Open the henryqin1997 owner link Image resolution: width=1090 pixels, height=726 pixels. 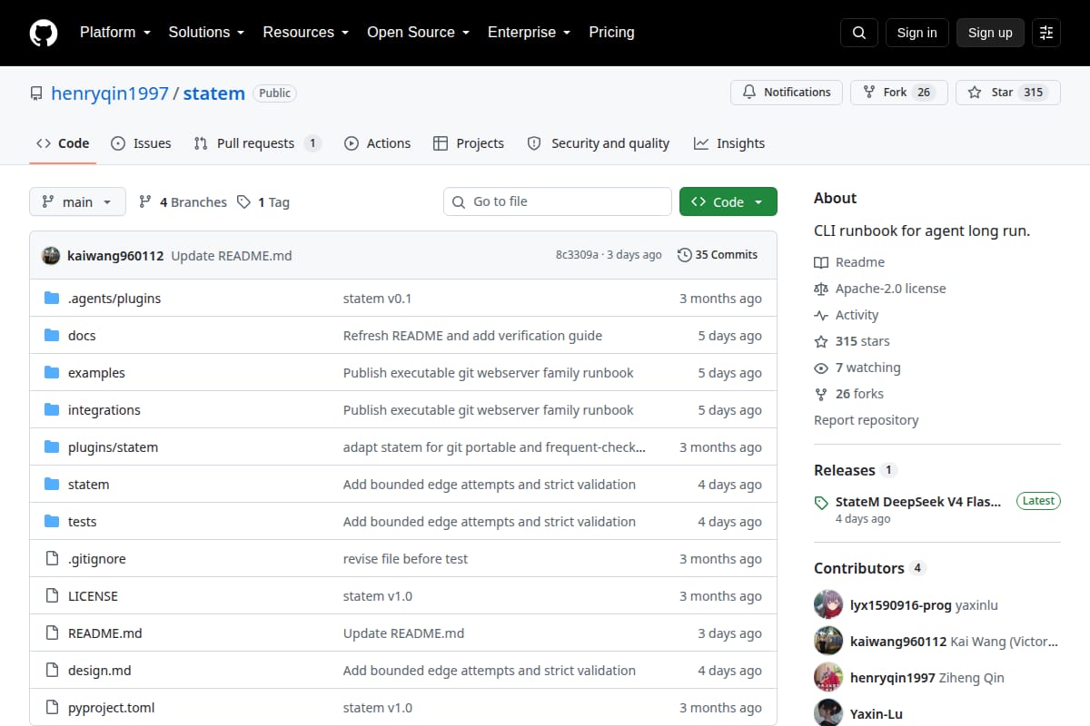[110, 93]
